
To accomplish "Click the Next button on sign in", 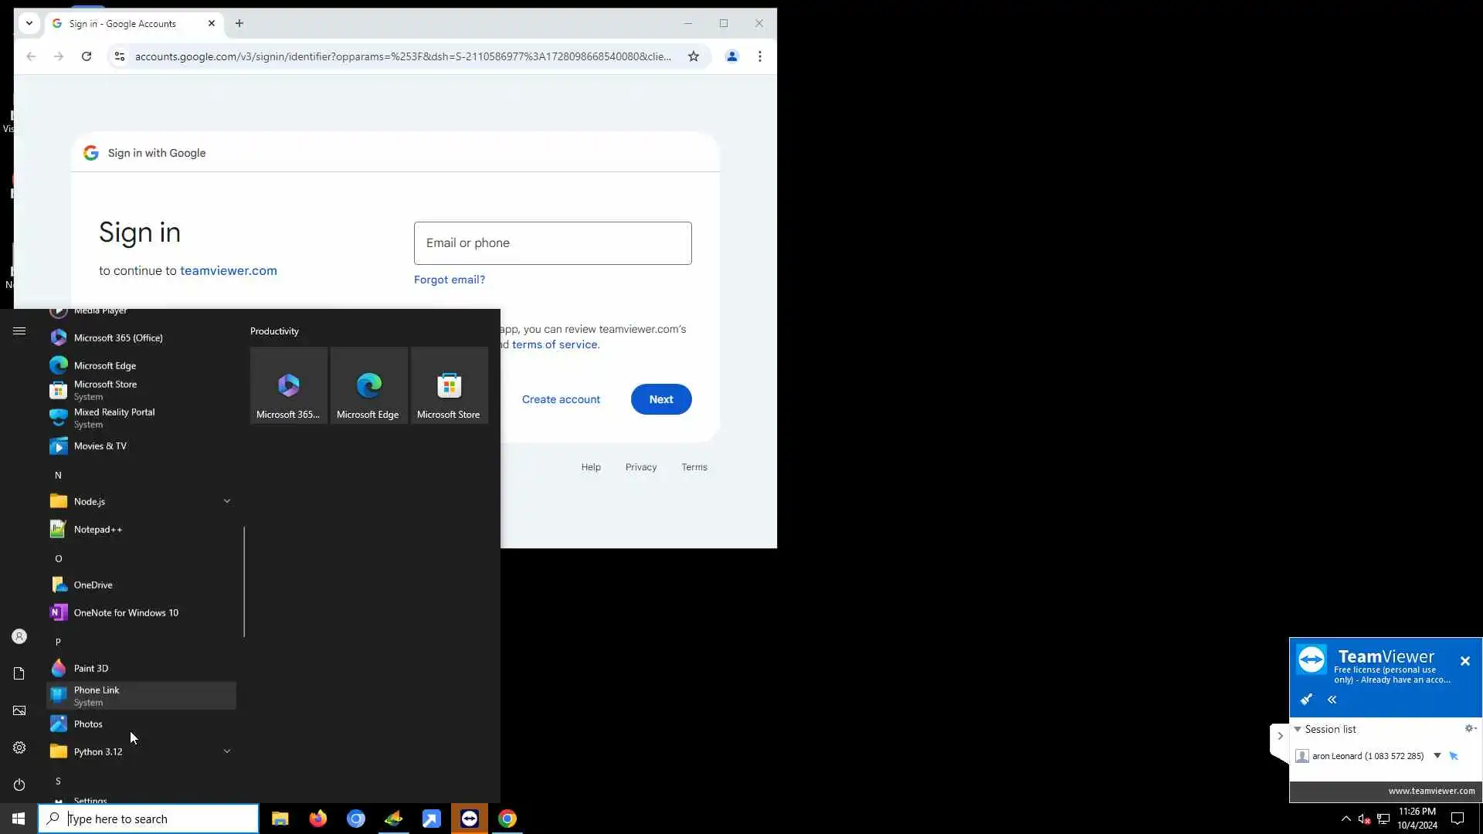I will pyautogui.click(x=660, y=399).
